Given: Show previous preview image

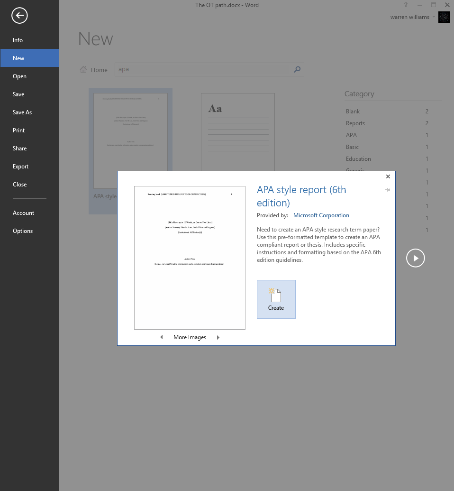Looking at the screenshot, I should click(x=162, y=337).
